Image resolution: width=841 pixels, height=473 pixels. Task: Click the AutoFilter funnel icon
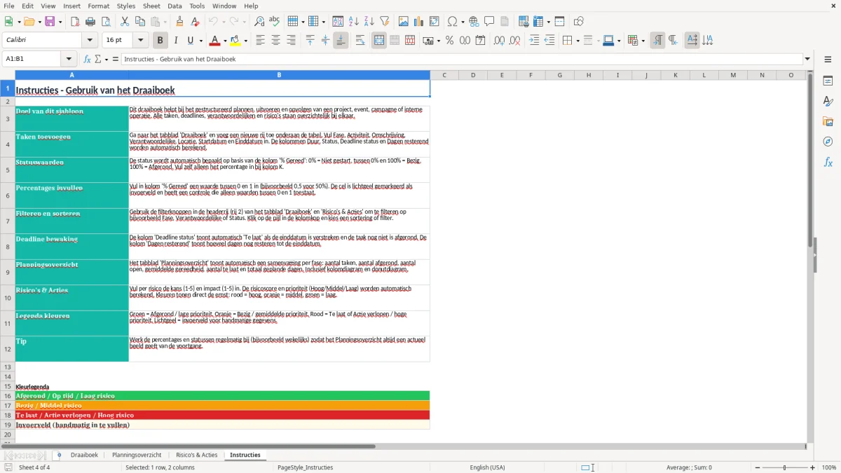coord(385,22)
